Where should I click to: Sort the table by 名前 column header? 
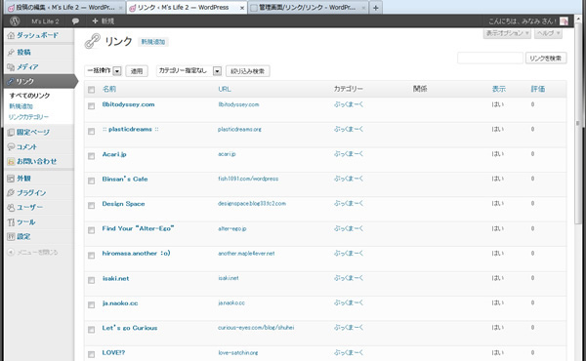click(x=109, y=89)
